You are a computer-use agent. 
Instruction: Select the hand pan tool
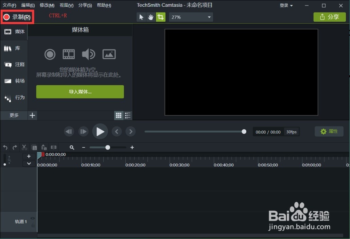[150, 17]
